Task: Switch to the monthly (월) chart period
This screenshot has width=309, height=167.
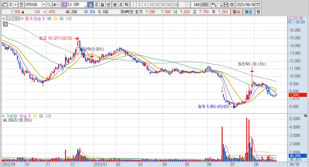Action: pyautogui.click(x=102, y=5)
